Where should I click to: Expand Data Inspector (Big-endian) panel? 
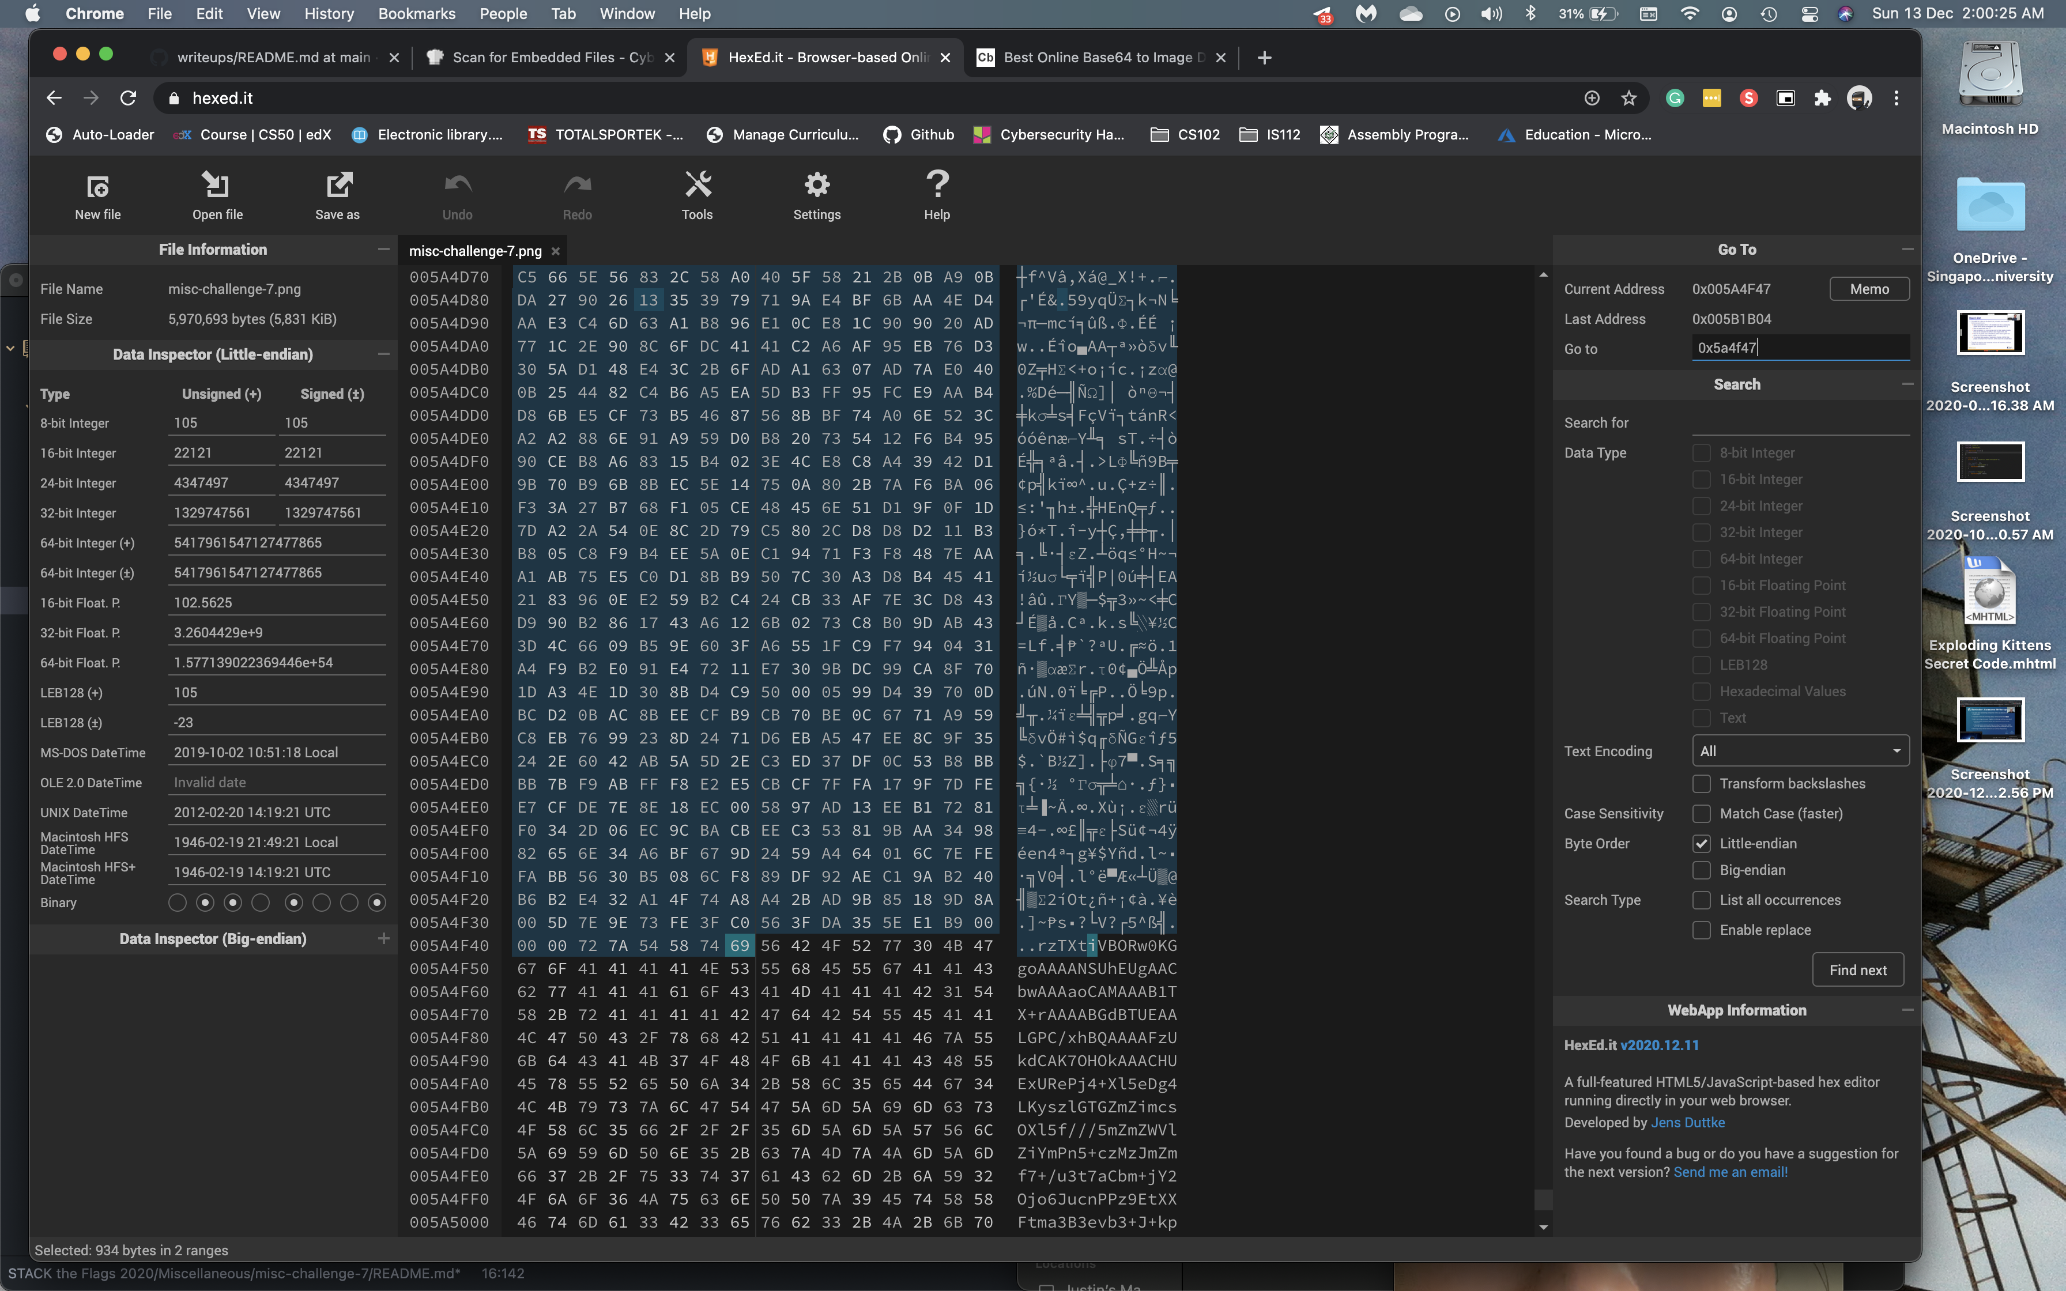click(x=383, y=938)
